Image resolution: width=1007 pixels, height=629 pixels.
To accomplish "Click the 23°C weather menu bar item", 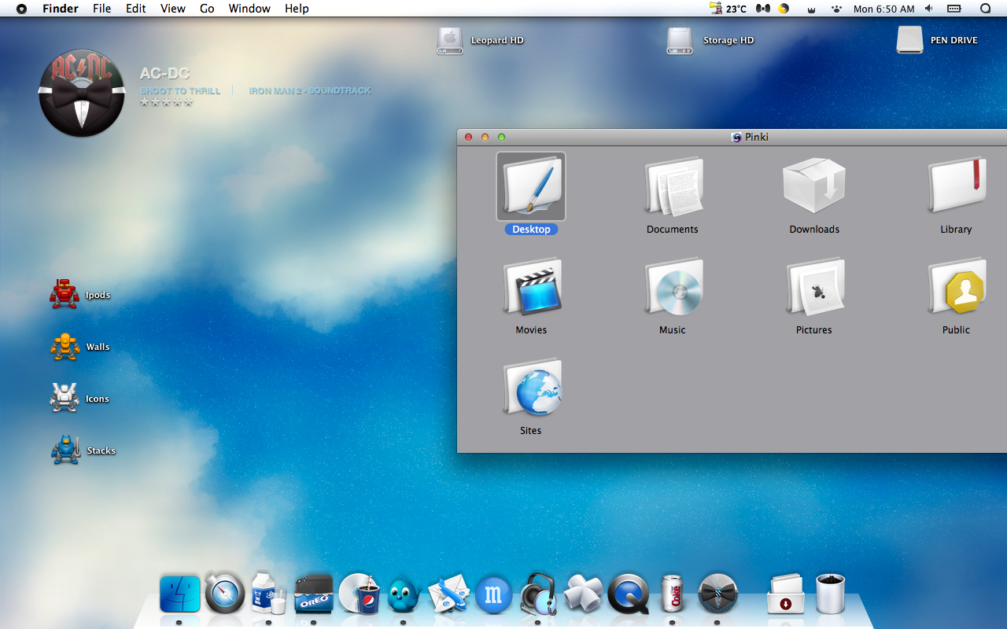I will pos(729,9).
